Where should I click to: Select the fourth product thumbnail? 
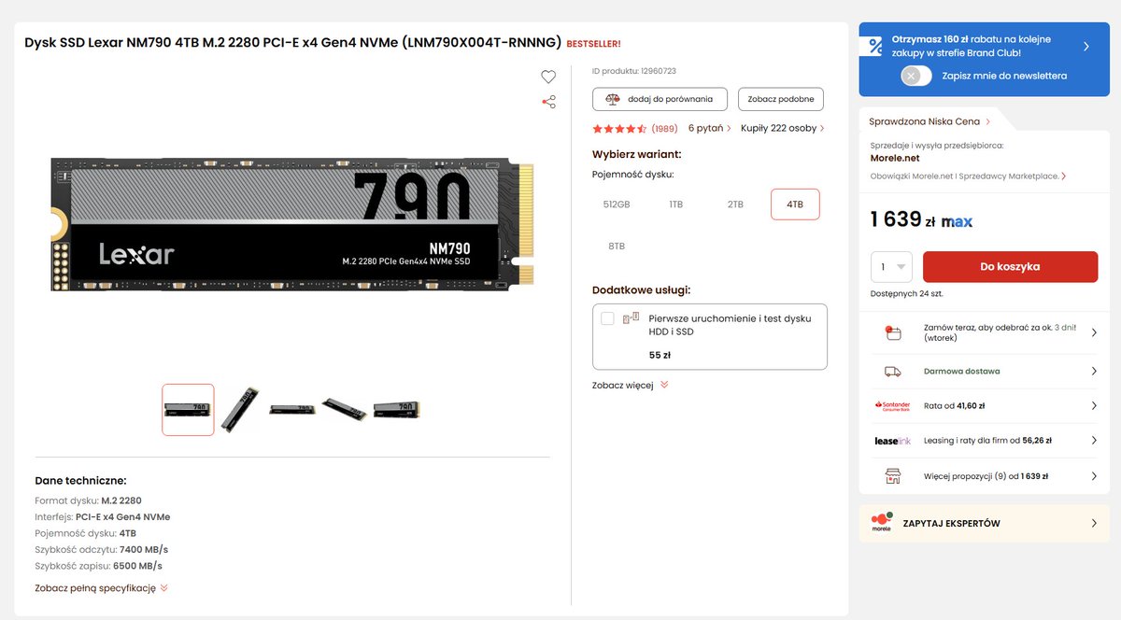coord(344,409)
